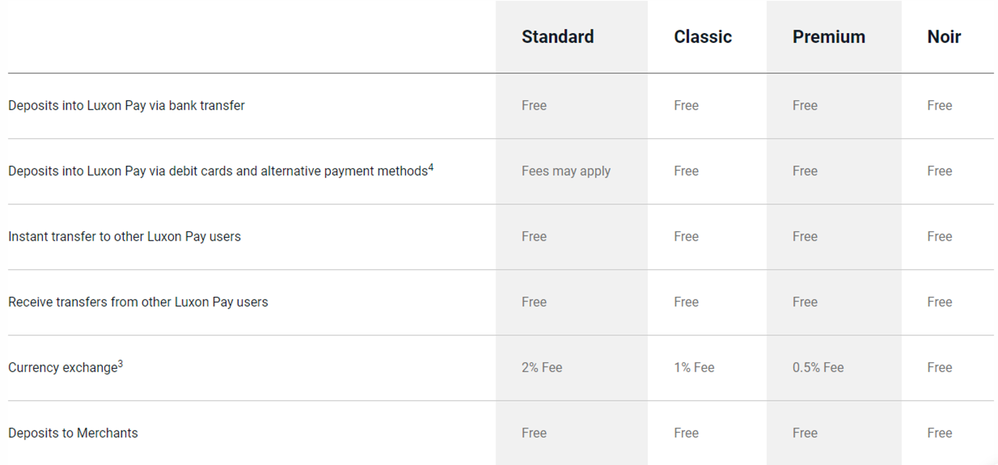Click the '0.5% Fee' Premium cell

(818, 368)
